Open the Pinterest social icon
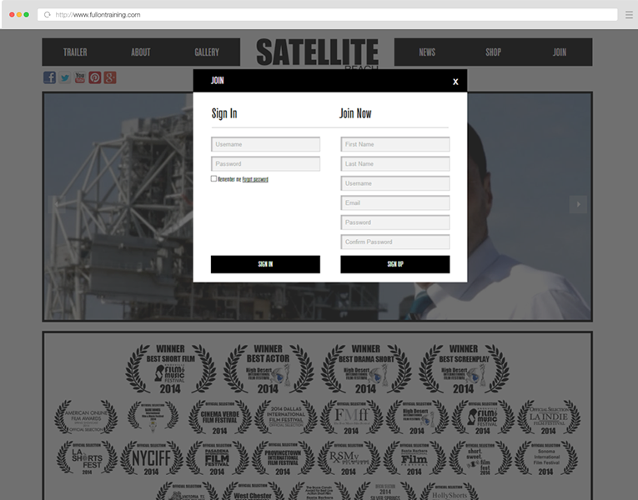 tap(95, 77)
